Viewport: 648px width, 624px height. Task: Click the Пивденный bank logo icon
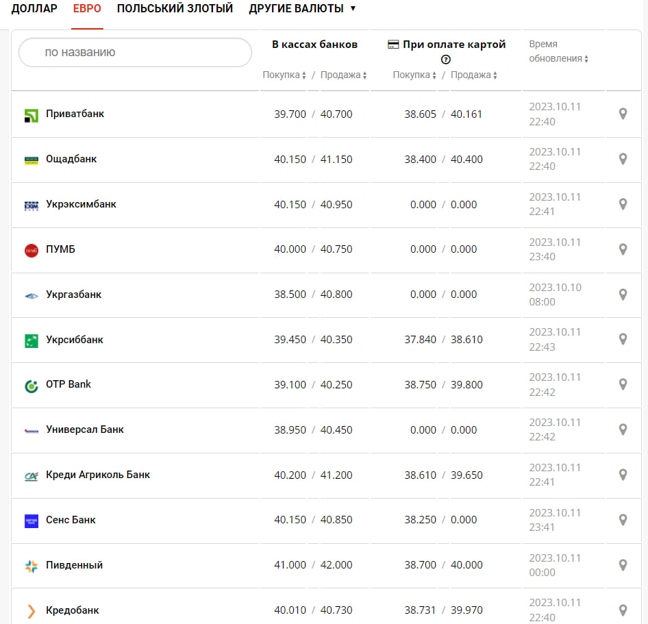click(x=32, y=566)
